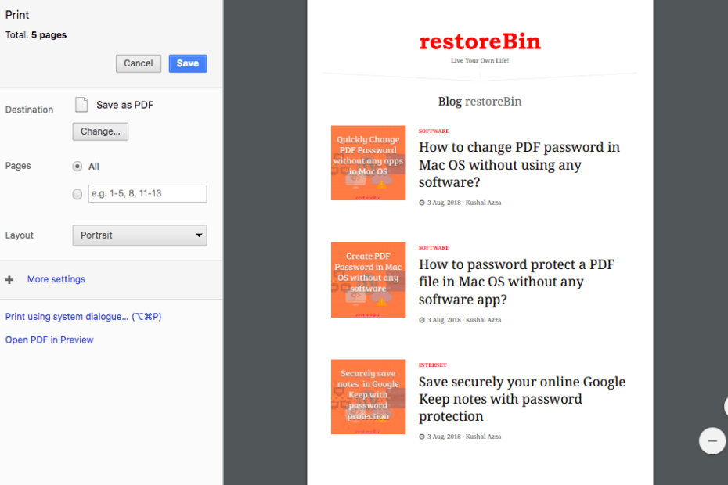
Task: Click the restoreBin logo in preview
Action: pos(480,41)
